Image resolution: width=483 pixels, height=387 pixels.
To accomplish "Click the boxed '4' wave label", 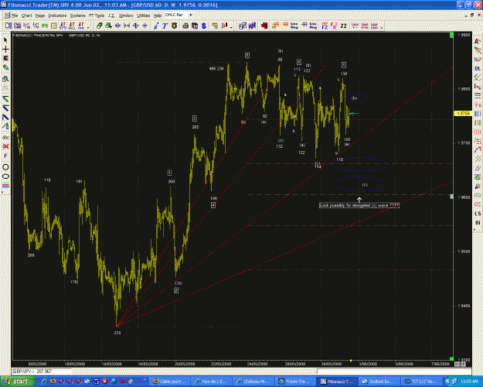I will (x=213, y=205).
